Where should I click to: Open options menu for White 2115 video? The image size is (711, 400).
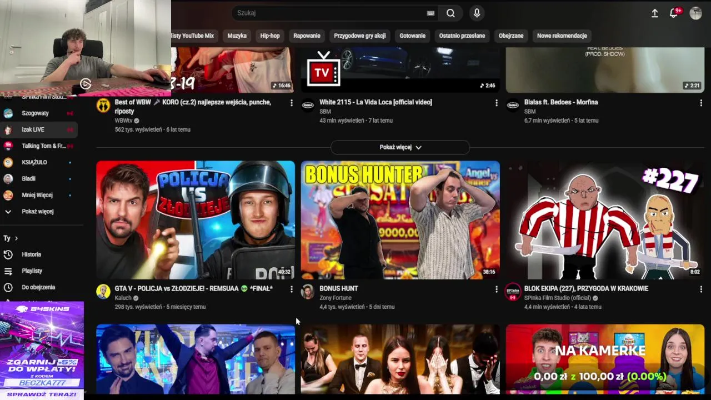click(496, 103)
